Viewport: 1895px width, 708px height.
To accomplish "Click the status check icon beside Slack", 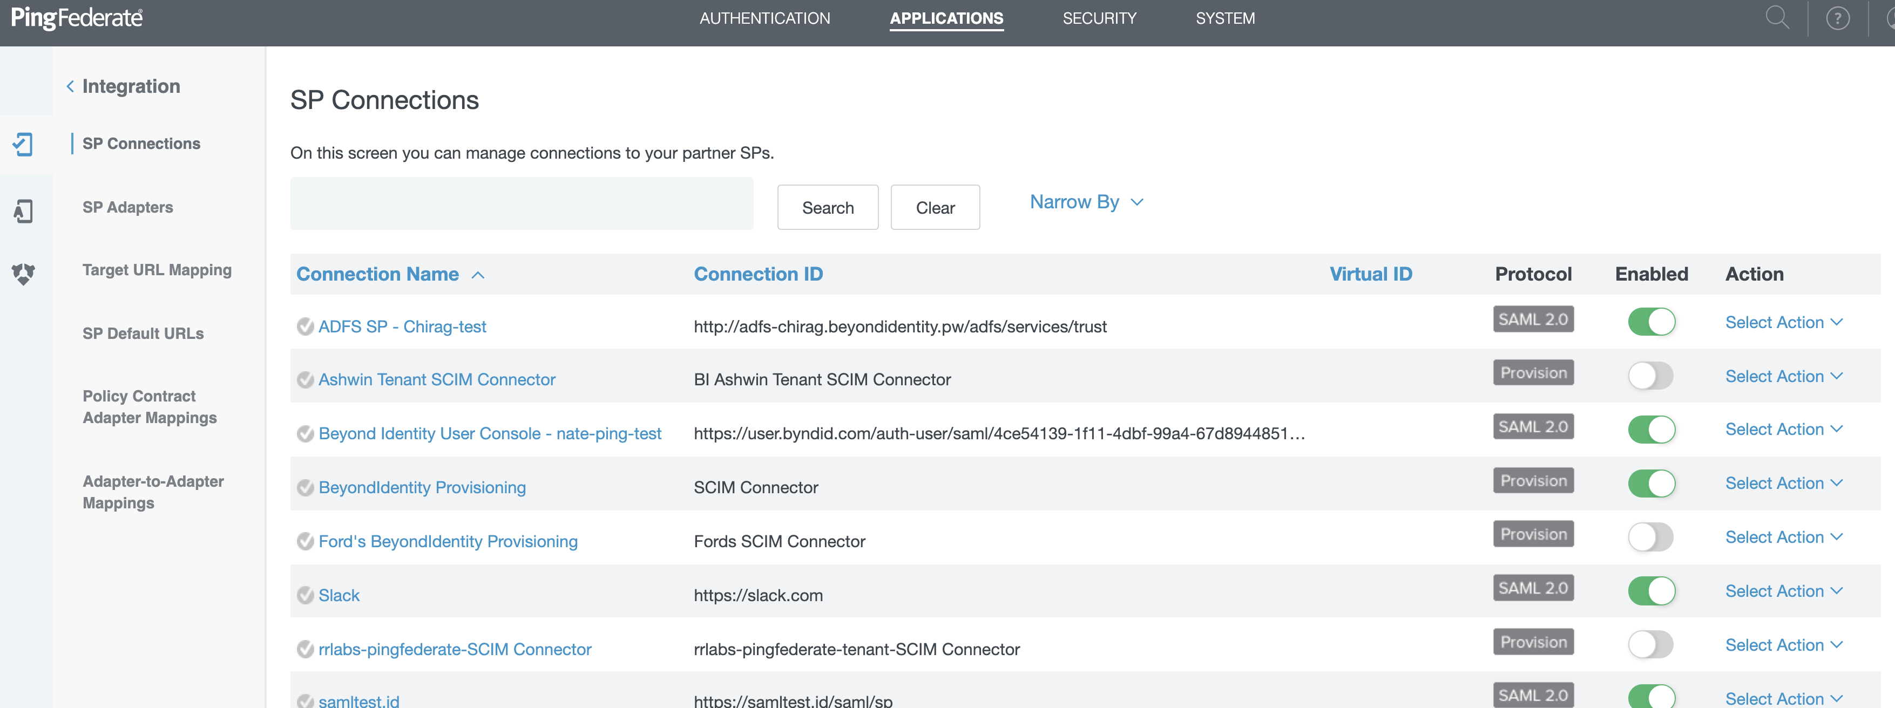I will tap(305, 595).
